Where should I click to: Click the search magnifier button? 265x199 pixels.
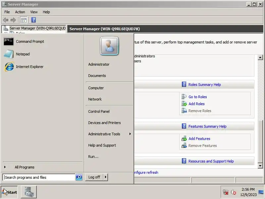click(79, 177)
